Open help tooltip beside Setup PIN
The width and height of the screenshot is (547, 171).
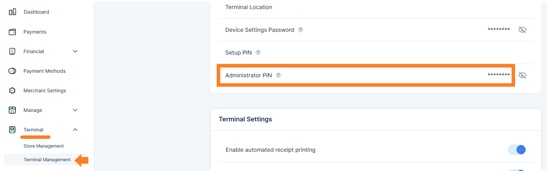coord(258,52)
